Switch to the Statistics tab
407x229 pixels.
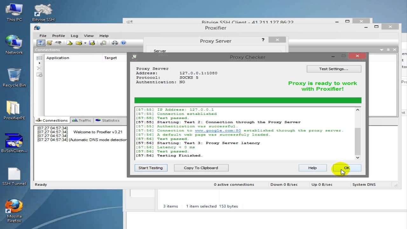[x=107, y=120]
